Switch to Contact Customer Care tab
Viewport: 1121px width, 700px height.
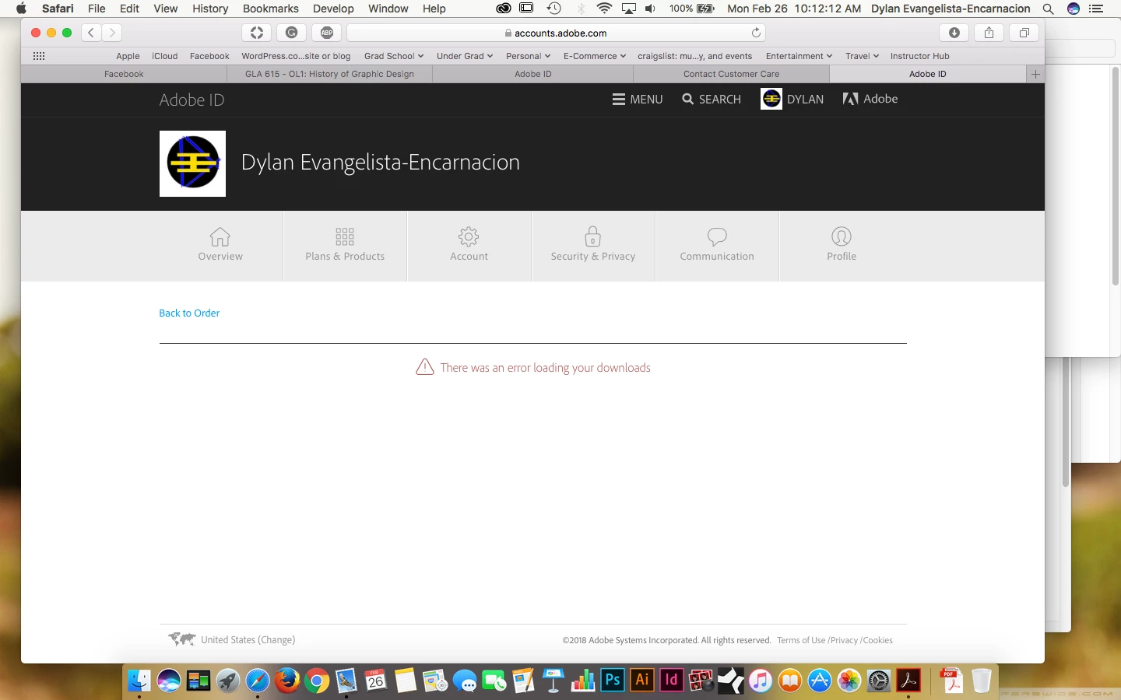click(731, 74)
